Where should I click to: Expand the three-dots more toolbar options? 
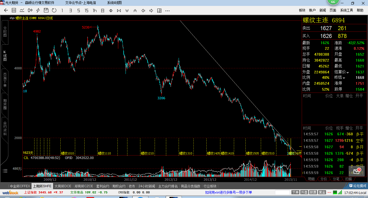pos(167,10)
